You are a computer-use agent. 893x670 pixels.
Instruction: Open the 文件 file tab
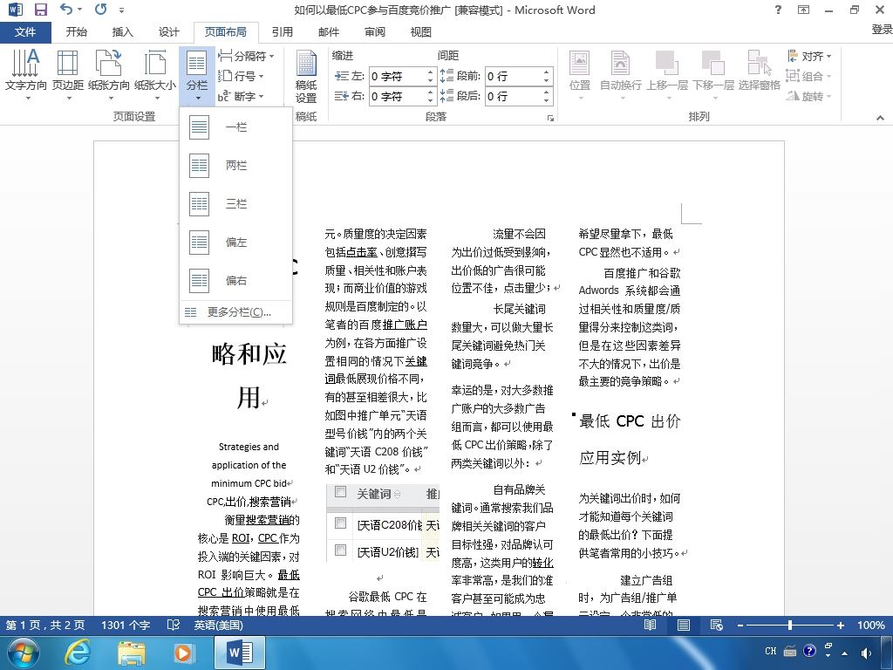click(x=25, y=32)
